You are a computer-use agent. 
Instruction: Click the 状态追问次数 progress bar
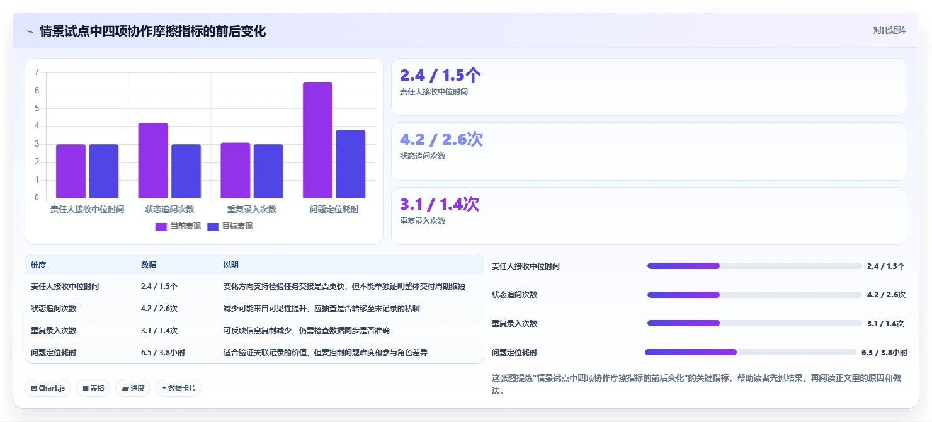pyautogui.click(x=754, y=295)
